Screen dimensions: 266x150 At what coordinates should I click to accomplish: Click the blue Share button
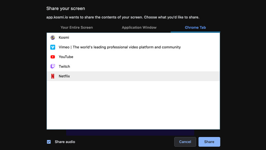(x=209, y=142)
